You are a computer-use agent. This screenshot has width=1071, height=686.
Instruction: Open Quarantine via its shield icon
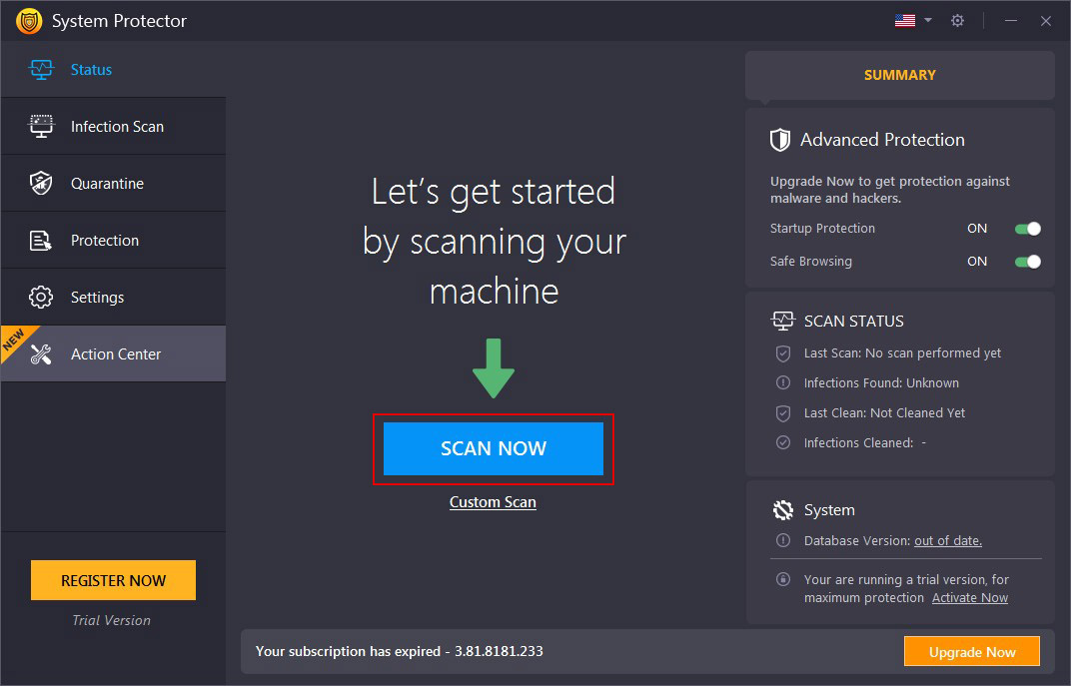[42, 183]
